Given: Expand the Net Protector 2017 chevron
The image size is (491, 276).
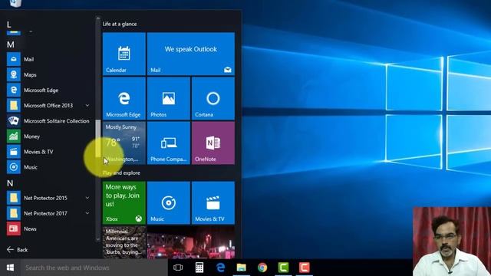Looking at the screenshot, I should [x=87, y=213].
